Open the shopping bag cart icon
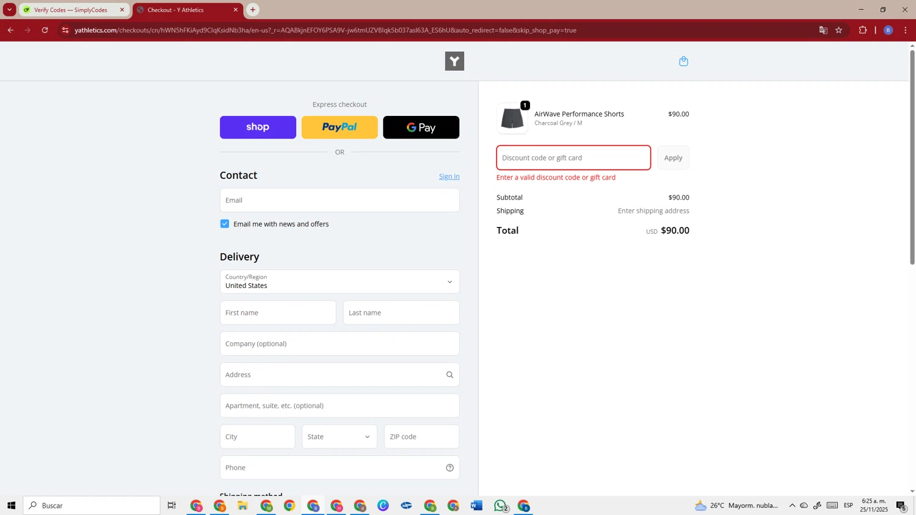This screenshot has height=515, width=916. pos(683,61)
